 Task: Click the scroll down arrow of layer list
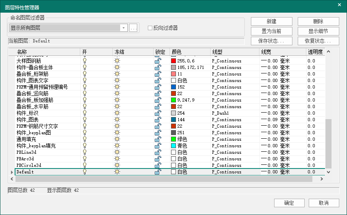point(328,172)
